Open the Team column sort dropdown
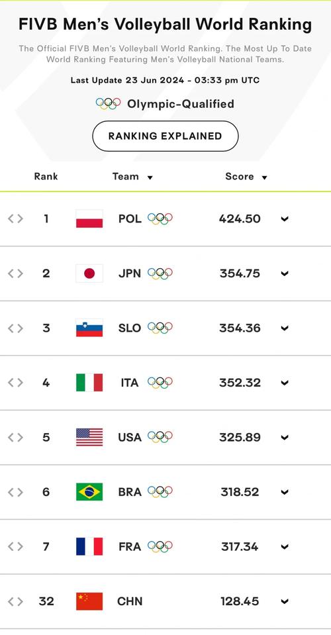This screenshot has width=331, height=635. tap(150, 177)
